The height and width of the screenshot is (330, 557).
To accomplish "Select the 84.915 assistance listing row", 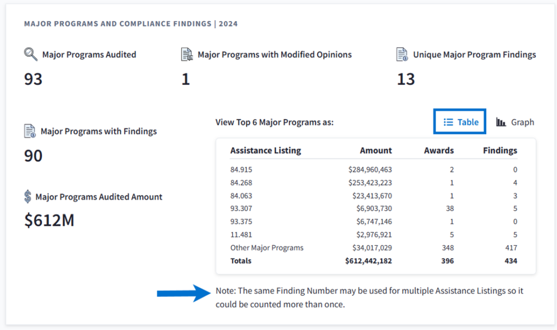I will 241,170.
